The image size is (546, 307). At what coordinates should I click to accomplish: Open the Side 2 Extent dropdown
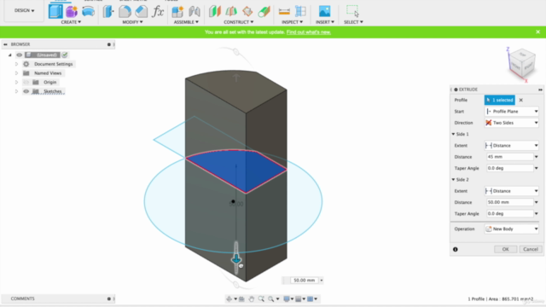point(512,191)
